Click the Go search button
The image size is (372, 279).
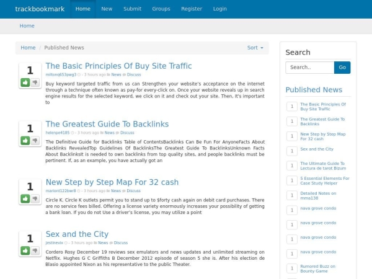(x=342, y=68)
